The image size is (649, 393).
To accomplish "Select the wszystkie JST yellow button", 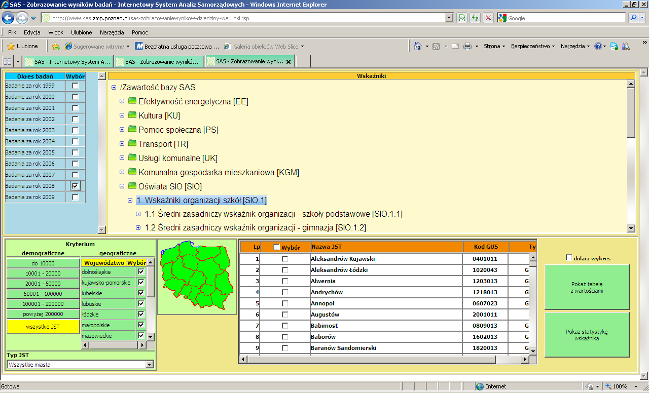I will click(x=43, y=327).
